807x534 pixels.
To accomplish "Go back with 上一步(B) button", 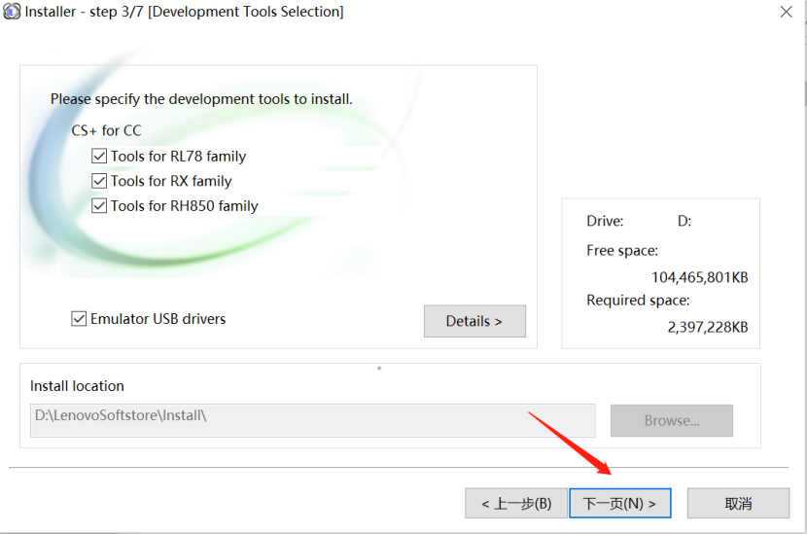I will (x=515, y=503).
